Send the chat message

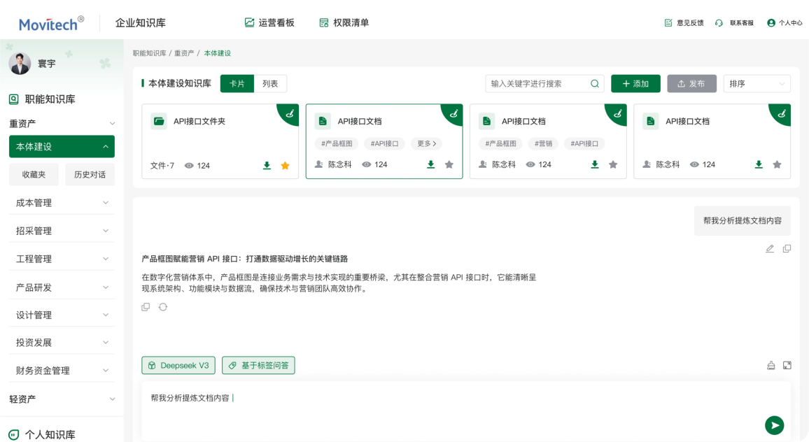775,425
